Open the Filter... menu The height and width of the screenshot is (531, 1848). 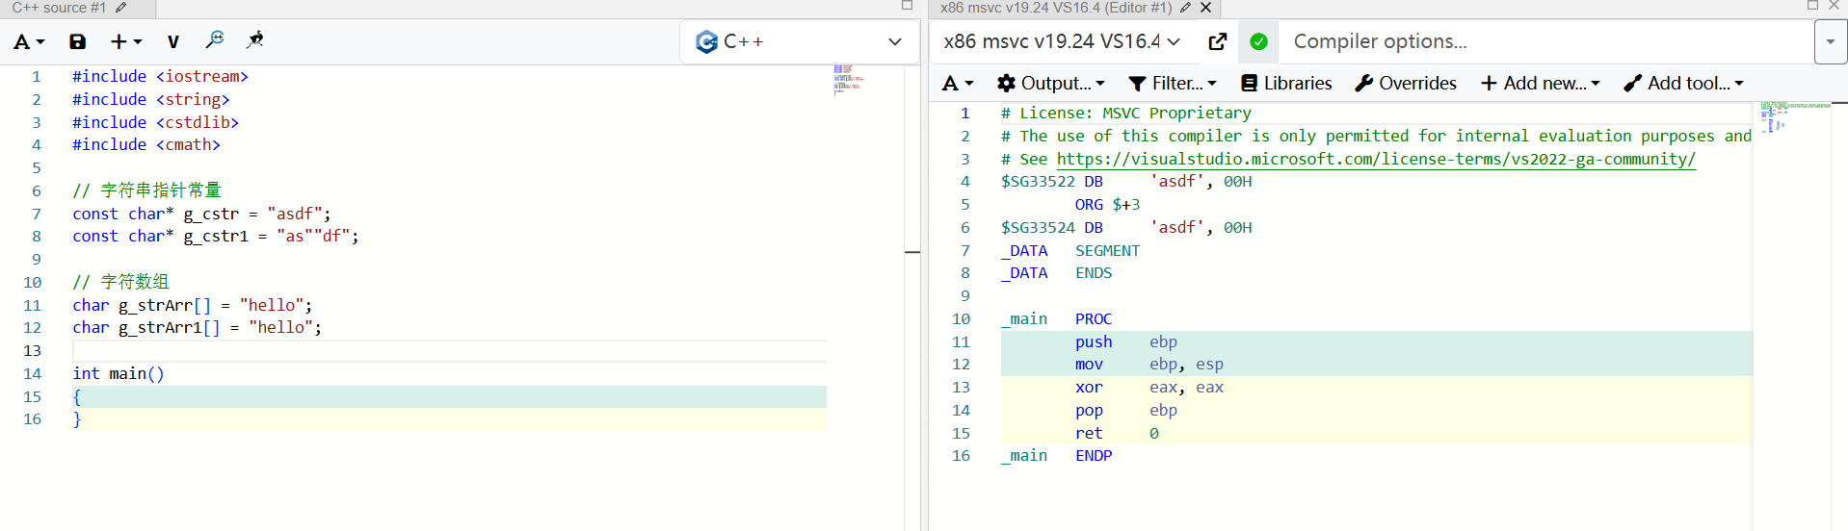point(1173,84)
